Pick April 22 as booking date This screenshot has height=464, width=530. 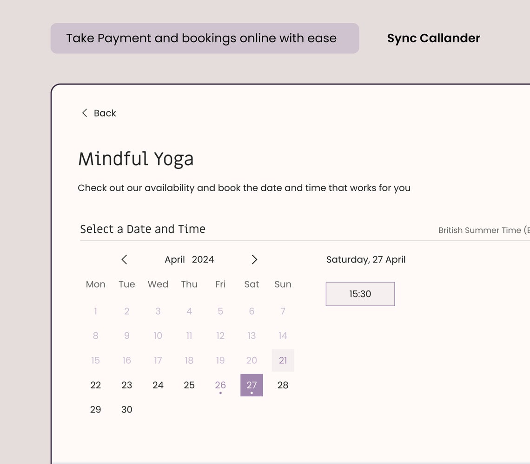95,385
